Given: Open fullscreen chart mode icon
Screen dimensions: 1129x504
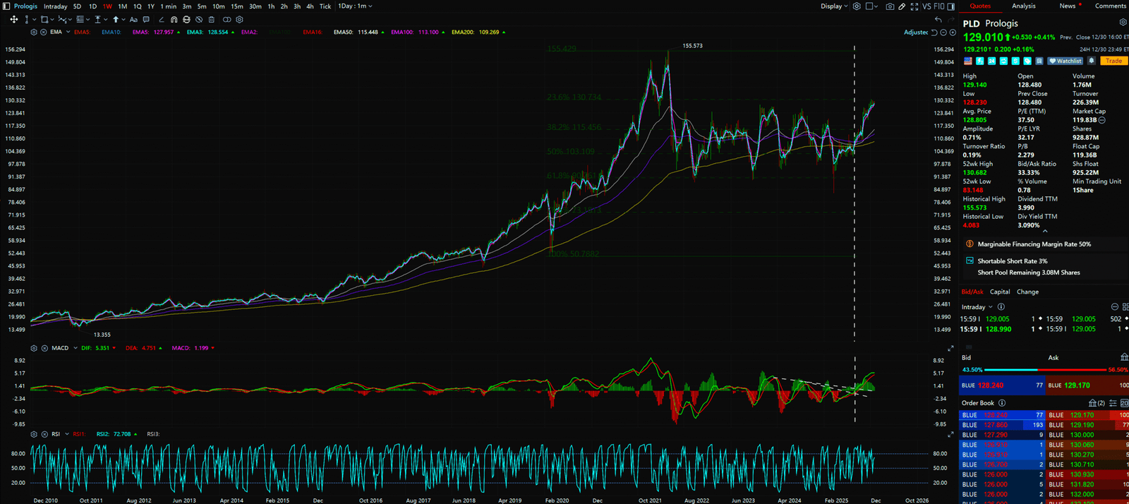Looking at the screenshot, I should [x=914, y=6].
